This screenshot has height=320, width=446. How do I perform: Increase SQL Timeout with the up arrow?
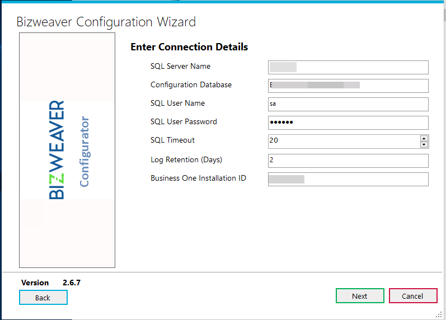pos(424,139)
